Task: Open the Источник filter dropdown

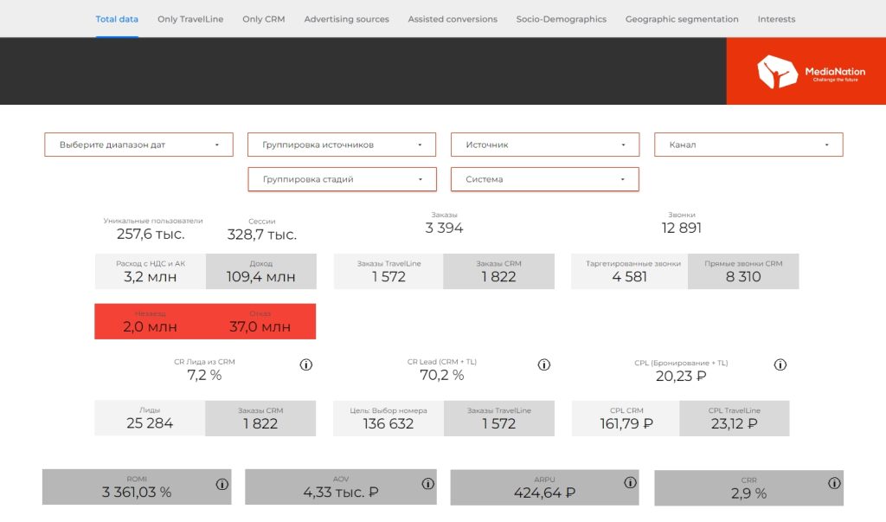Action: 545,145
